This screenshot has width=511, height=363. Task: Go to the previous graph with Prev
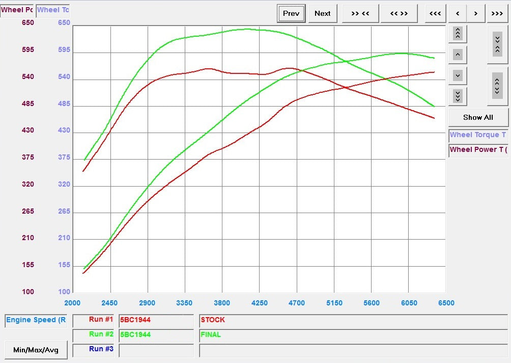pyautogui.click(x=291, y=14)
